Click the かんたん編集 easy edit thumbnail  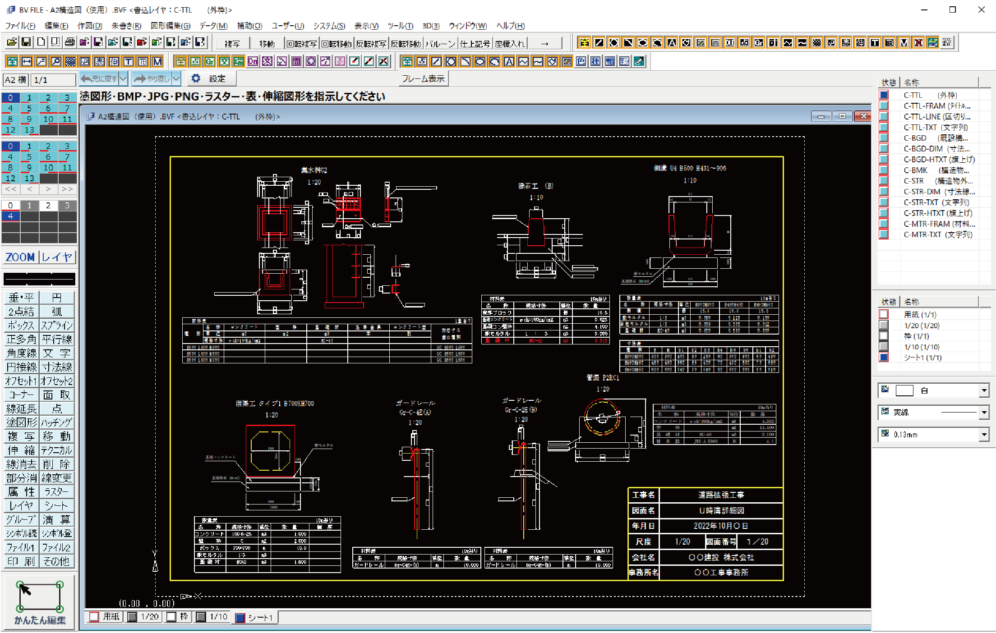coord(40,602)
